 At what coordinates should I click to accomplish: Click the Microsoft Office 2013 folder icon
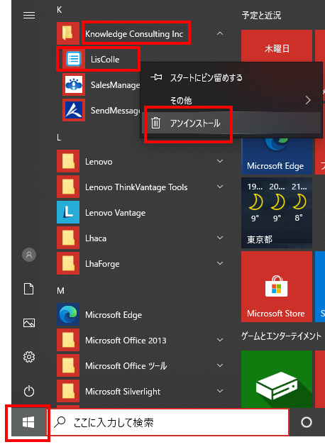pos(68,340)
